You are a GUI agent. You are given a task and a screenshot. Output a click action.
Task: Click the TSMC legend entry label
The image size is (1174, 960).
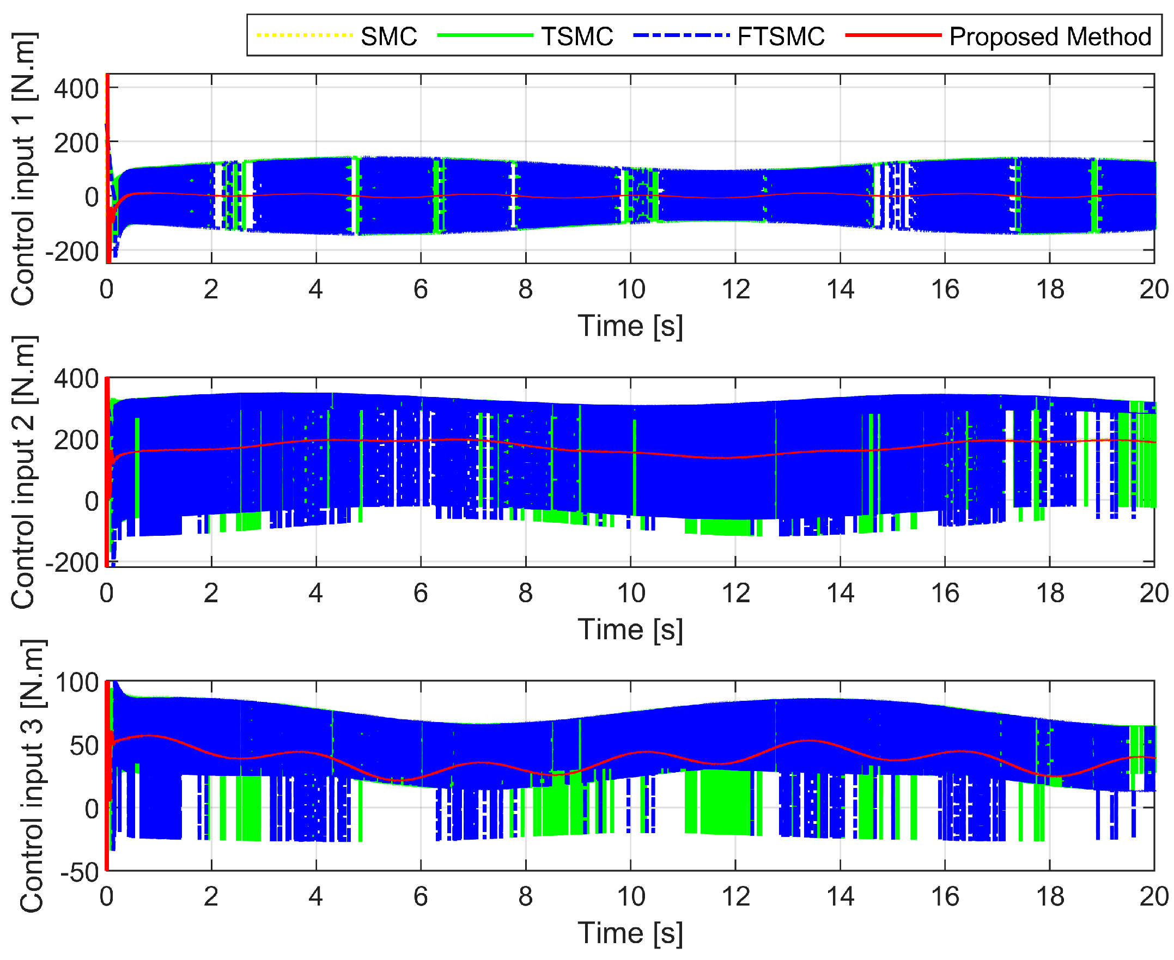point(577,37)
